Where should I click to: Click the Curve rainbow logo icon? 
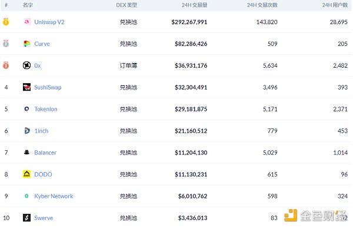pos(27,44)
